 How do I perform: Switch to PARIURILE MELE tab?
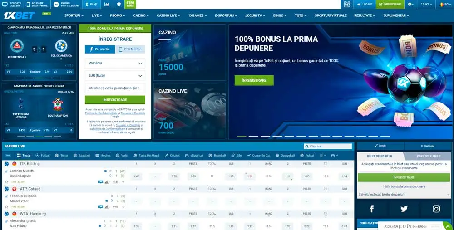pyautogui.click(x=428, y=156)
